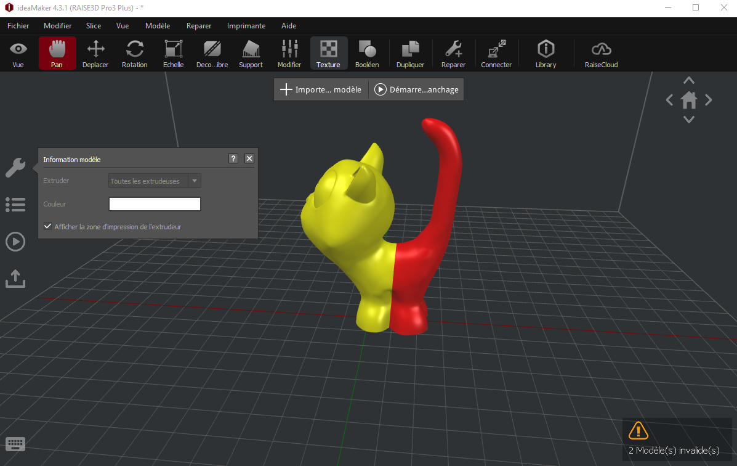Image resolution: width=737 pixels, height=466 pixels.
Task: Toggle Afficher la zone d'impression checkbox
Action: click(47, 226)
